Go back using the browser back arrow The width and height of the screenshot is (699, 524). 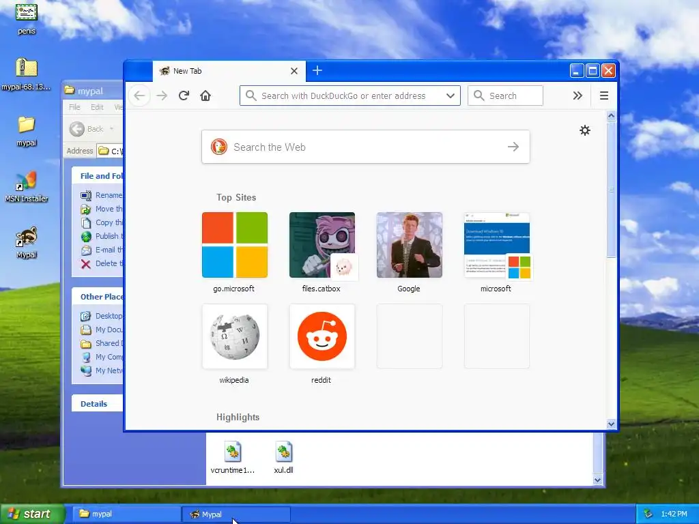pyautogui.click(x=139, y=96)
